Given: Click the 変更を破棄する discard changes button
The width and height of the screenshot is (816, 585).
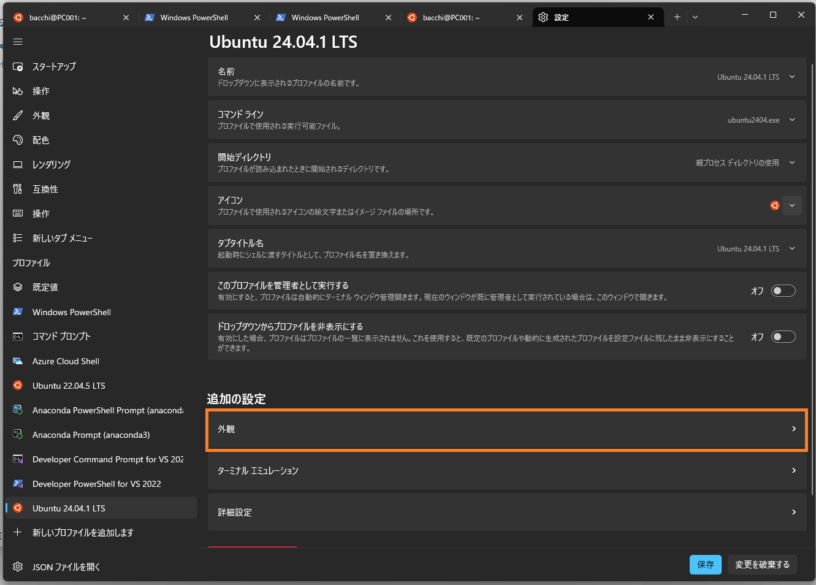Looking at the screenshot, I should [762, 564].
